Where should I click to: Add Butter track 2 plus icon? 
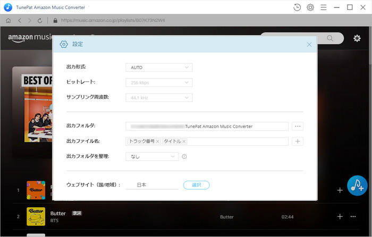(340, 216)
